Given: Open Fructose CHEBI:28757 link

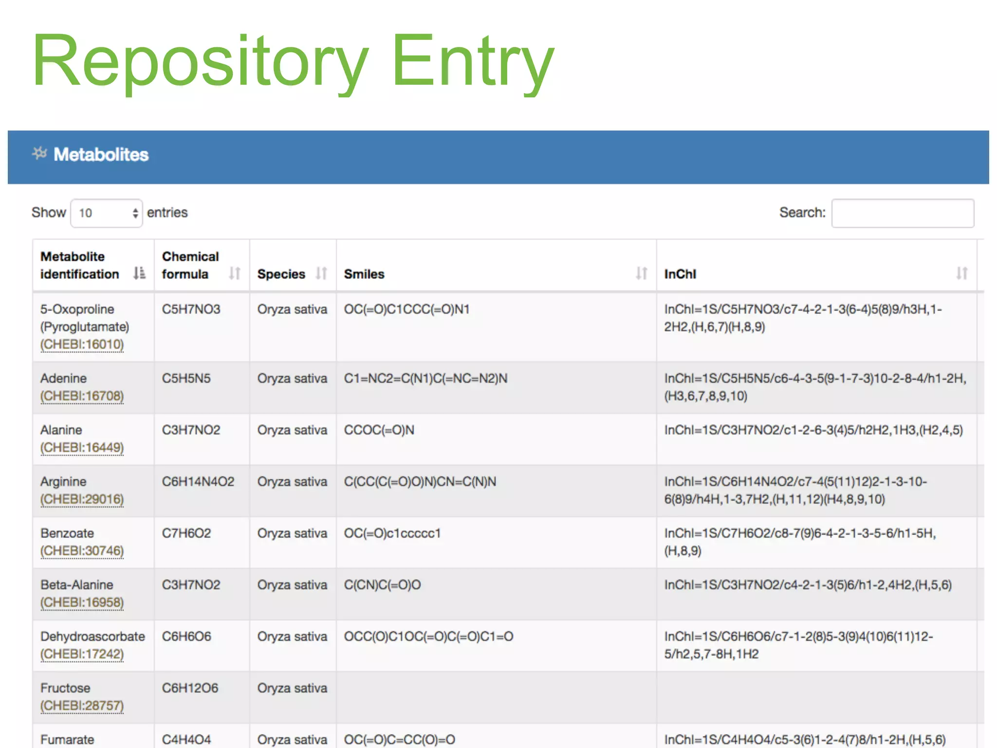Looking at the screenshot, I should pos(82,706).
